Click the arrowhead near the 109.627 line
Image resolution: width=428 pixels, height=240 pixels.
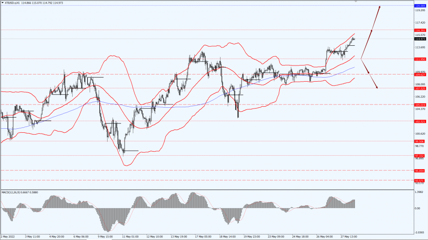point(368,72)
